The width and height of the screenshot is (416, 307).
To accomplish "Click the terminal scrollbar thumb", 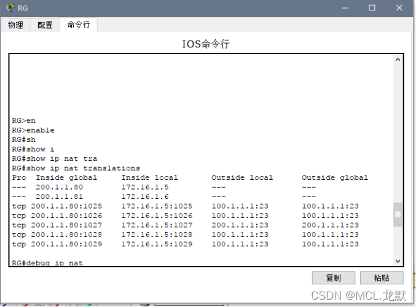I will 398,214.
